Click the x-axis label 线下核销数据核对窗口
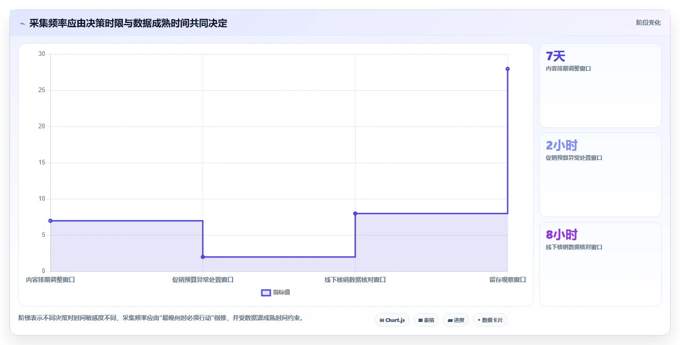The image size is (680, 345). point(355,280)
